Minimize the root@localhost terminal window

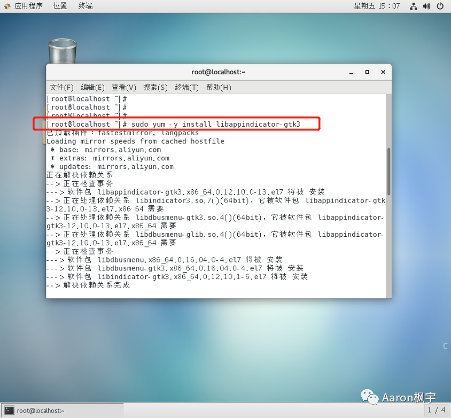tap(351, 73)
